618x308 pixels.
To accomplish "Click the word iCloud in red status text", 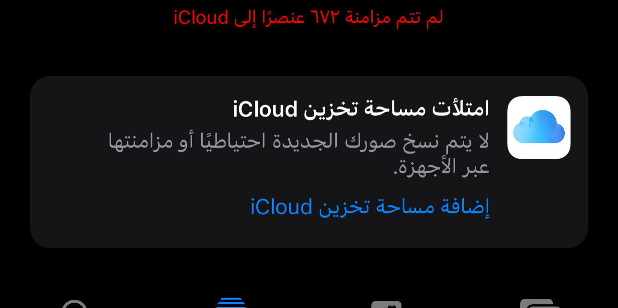I will [x=201, y=18].
